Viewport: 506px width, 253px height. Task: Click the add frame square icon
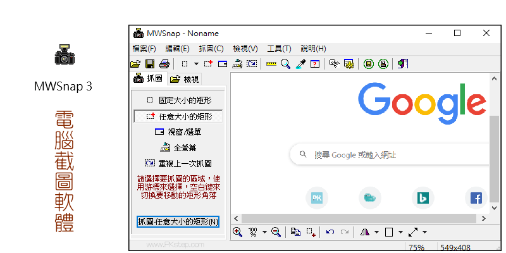click(389, 232)
